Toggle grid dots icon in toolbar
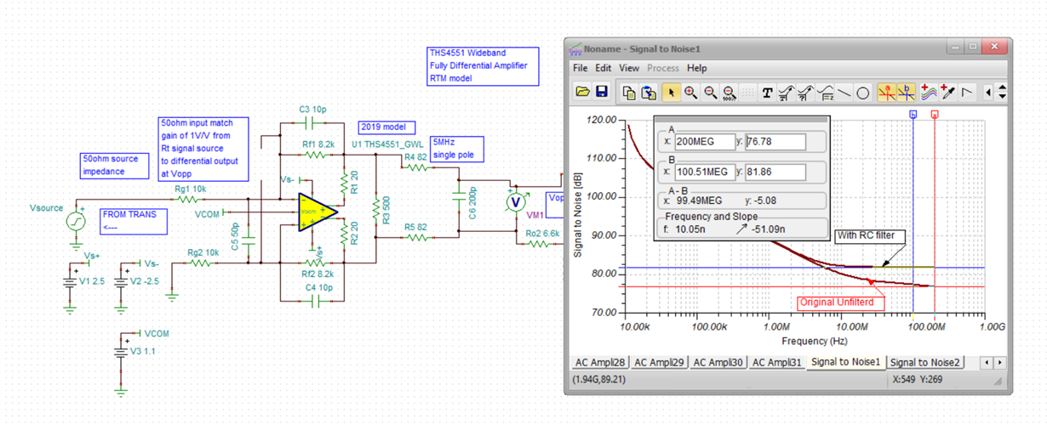Screen dimensions: 1047x424 click(747, 92)
